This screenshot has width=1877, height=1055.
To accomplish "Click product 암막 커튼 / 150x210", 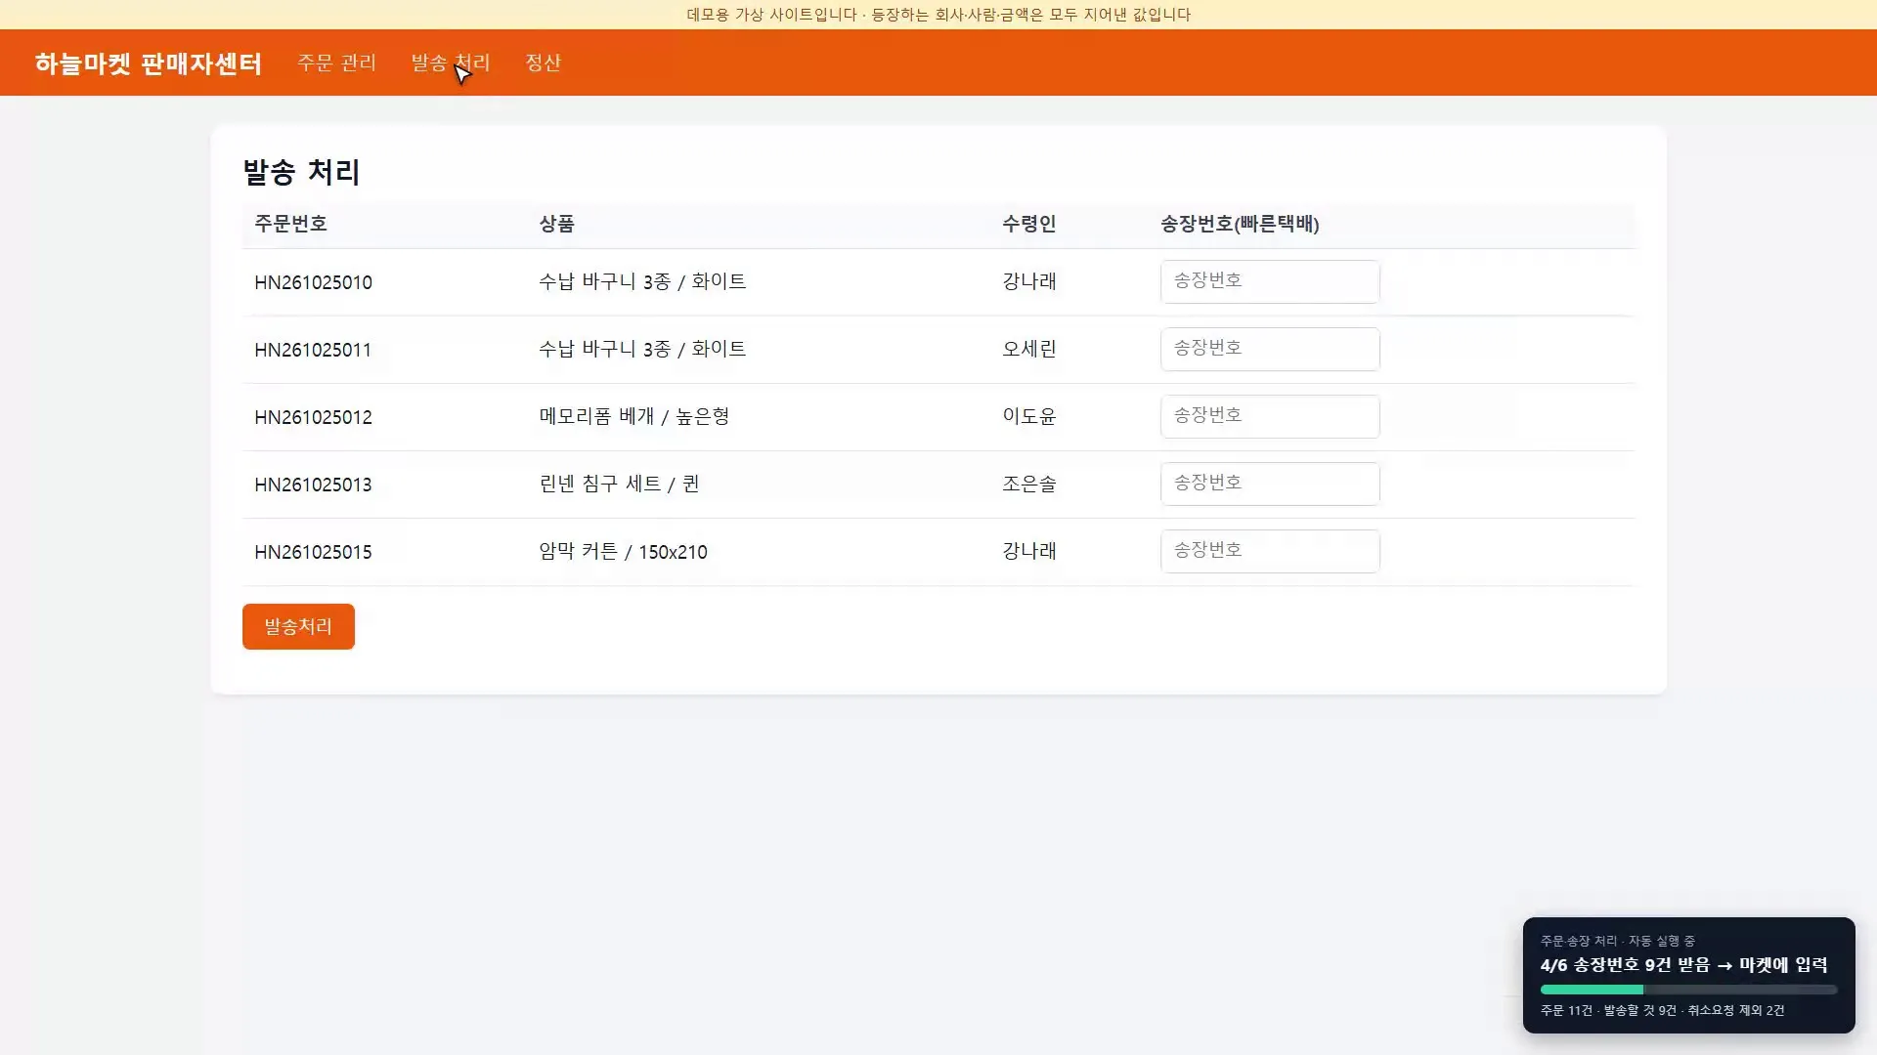I will 623,551.
